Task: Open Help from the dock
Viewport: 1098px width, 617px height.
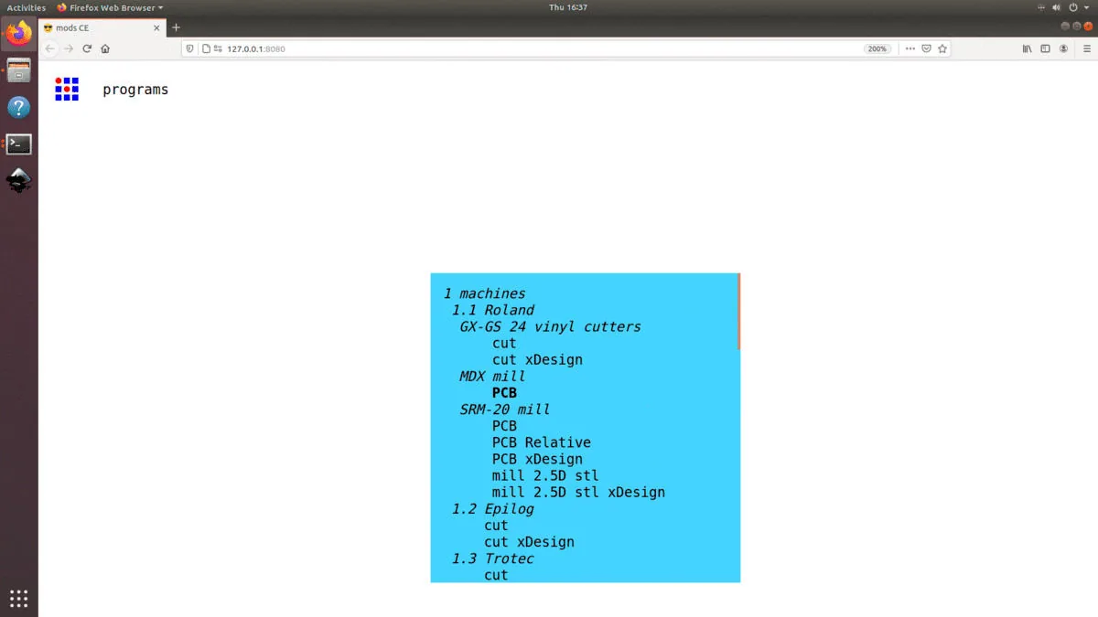Action: 19,108
